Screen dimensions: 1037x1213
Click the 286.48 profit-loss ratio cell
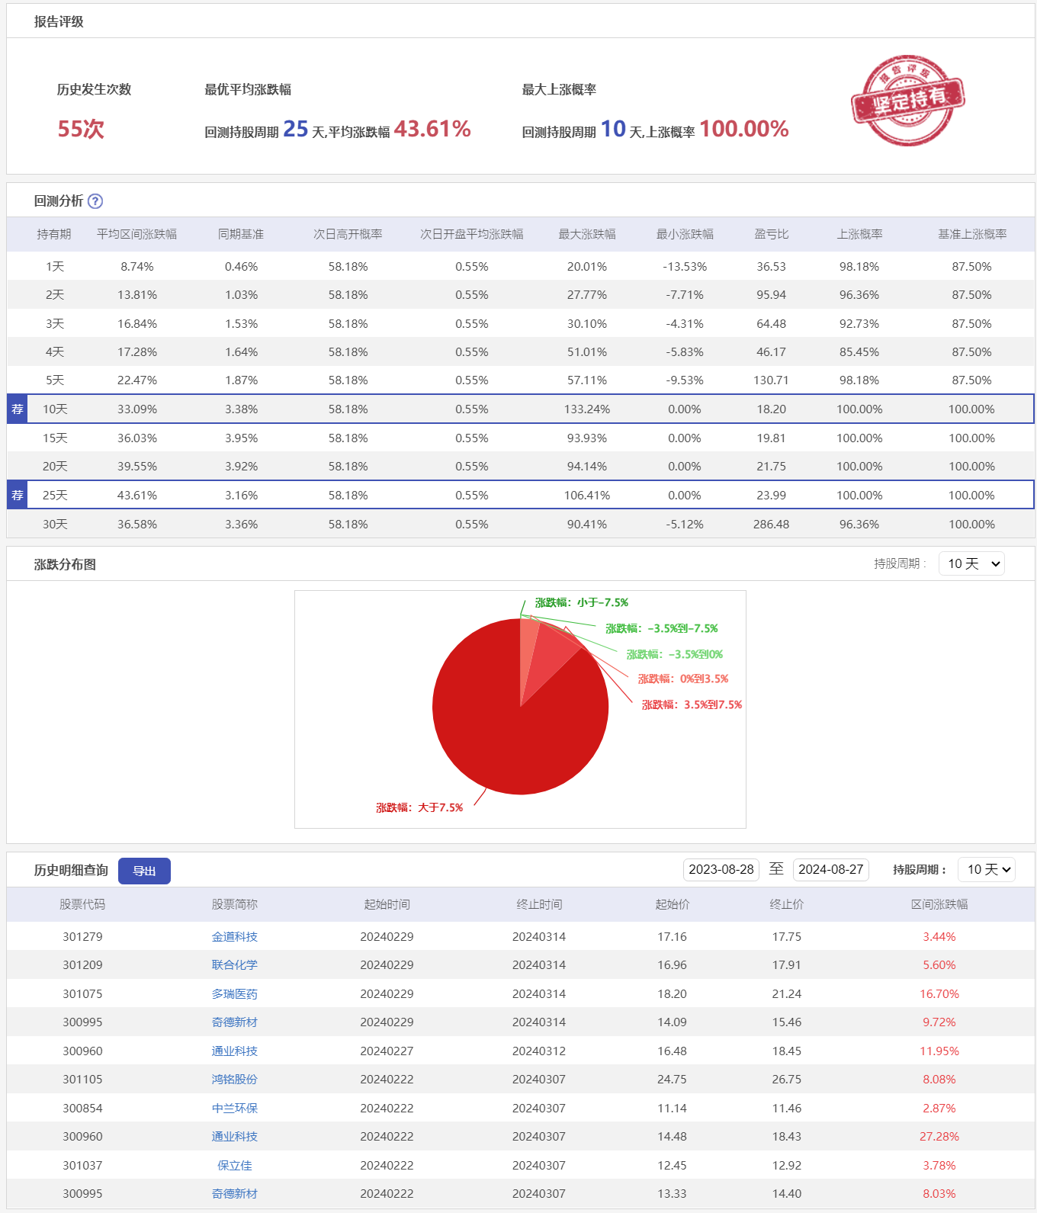pos(772,525)
